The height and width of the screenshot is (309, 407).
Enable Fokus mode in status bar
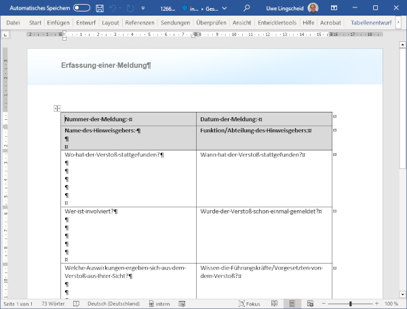249,304
